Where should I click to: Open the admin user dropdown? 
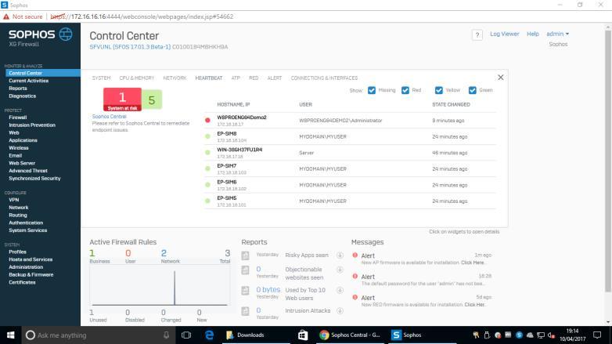(x=557, y=34)
